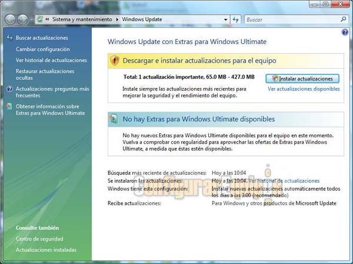Viewport: 353px width, 264px height.
Task: Expand breadcrumb arrow after Sistema y mantenimiento
Action: pos(117,19)
